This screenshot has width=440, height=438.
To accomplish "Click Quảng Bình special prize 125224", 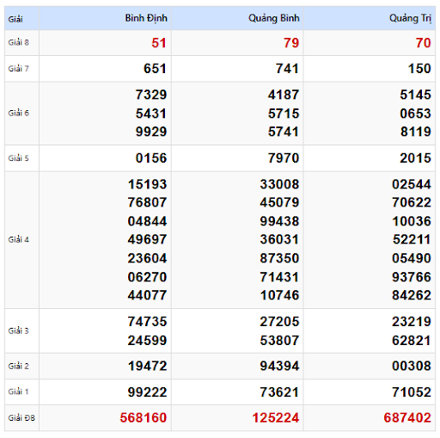I will tap(276, 417).
